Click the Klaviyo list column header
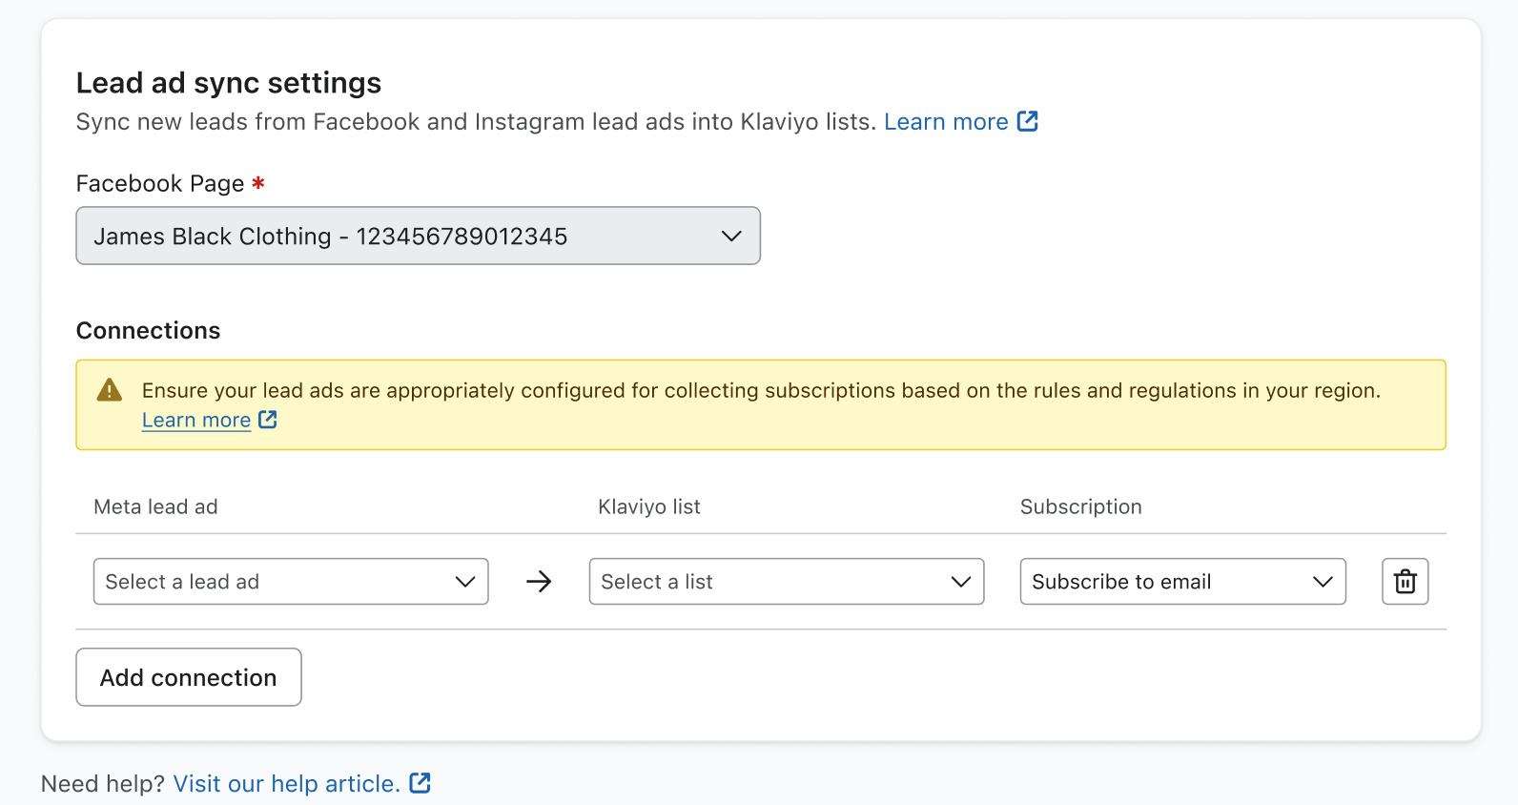The height and width of the screenshot is (805, 1518). (648, 507)
